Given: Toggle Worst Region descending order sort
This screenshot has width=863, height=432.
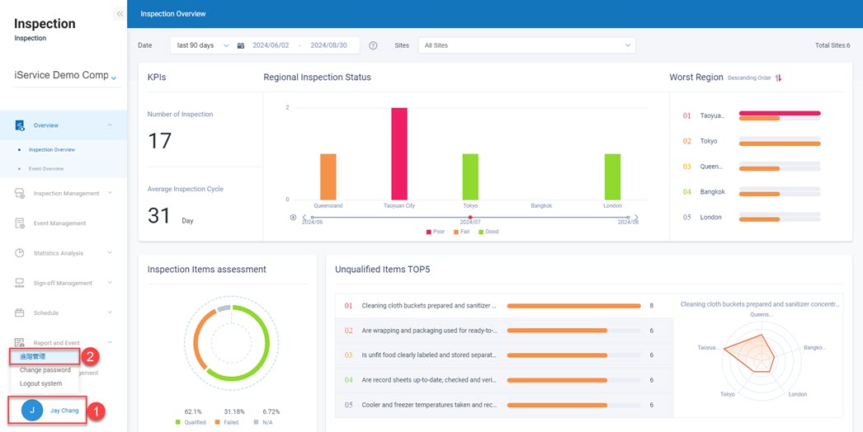Looking at the screenshot, I should coord(778,78).
